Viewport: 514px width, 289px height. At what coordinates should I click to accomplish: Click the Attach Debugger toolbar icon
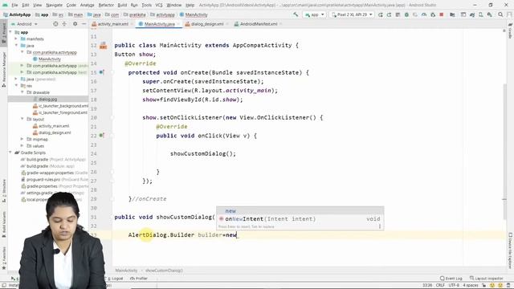433,14
